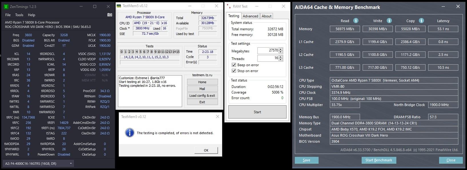
Task: Switch to the Testing tab in RAM Test
Action: point(233,16)
